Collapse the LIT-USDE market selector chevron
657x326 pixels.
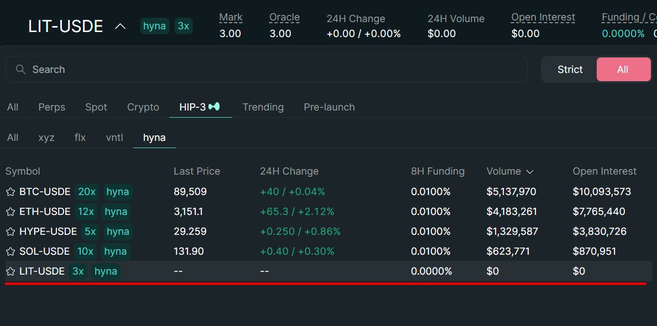[120, 27]
